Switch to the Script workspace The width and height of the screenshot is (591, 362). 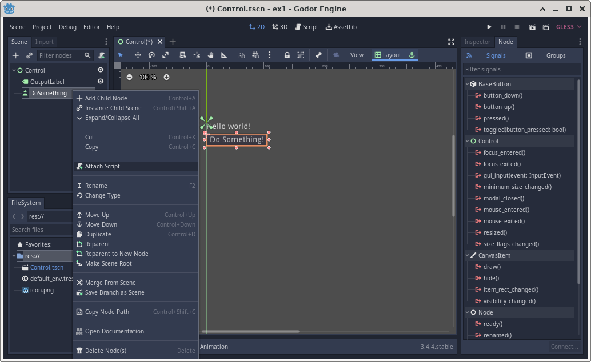point(306,27)
